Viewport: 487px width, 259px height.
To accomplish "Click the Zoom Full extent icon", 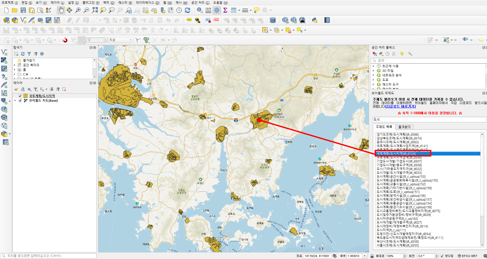I will pos(95,10).
